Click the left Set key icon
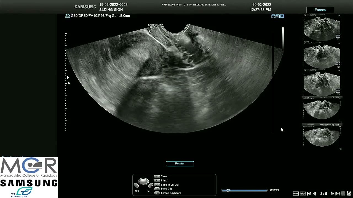 (x=137, y=186)
